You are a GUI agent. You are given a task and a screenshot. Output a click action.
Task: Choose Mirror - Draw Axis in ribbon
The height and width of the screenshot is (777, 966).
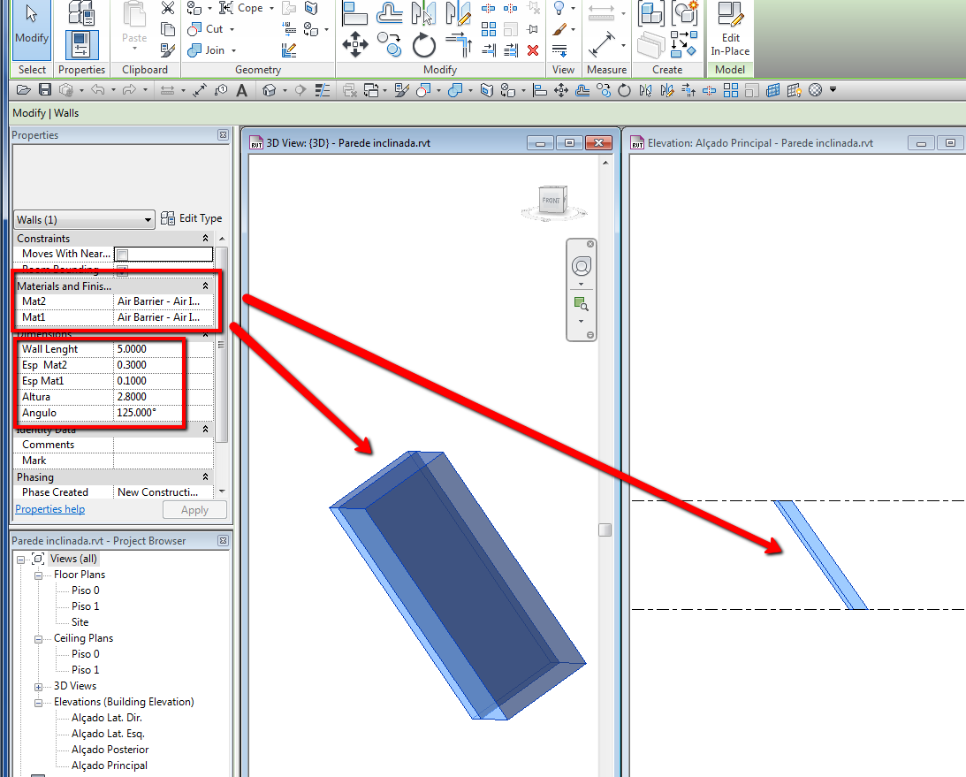click(459, 13)
